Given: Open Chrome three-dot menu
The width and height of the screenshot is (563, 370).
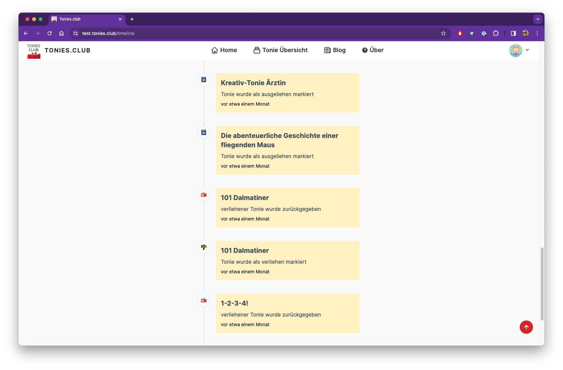Looking at the screenshot, I should pos(537,33).
